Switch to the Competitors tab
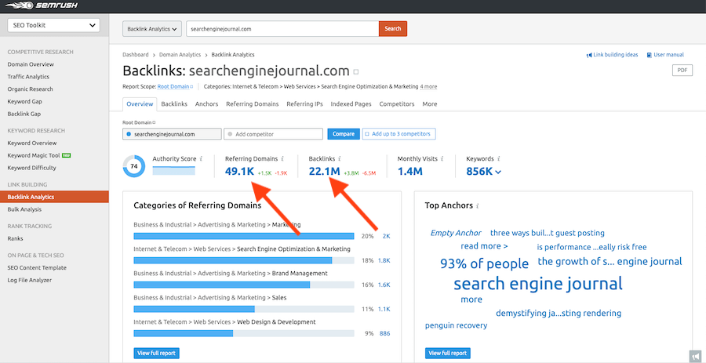706x363 pixels. click(x=397, y=104)
